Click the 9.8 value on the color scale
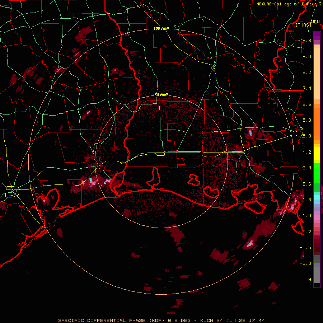The image size is (323, 323). point(307,41)
